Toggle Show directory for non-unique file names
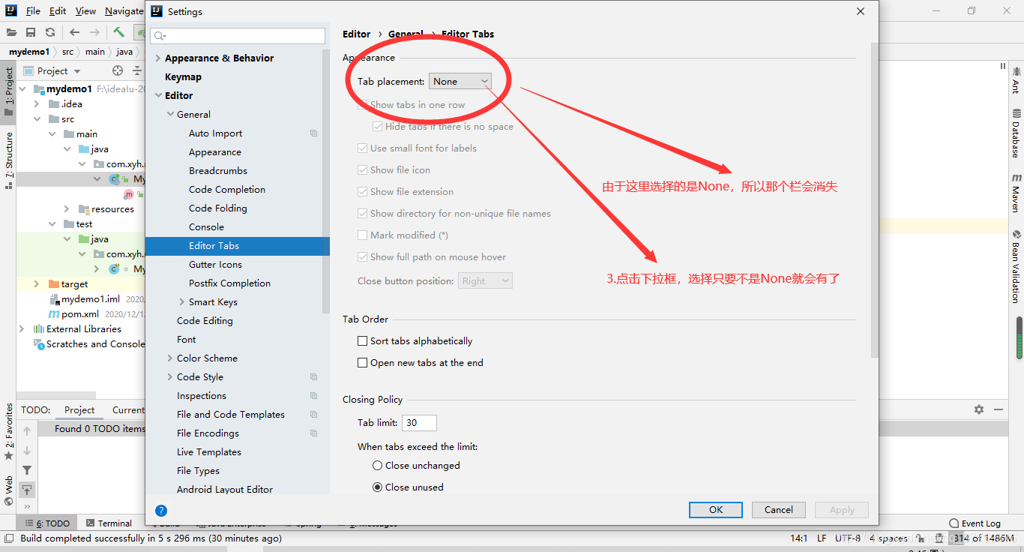1024x552 pixels. pos(363,214)
